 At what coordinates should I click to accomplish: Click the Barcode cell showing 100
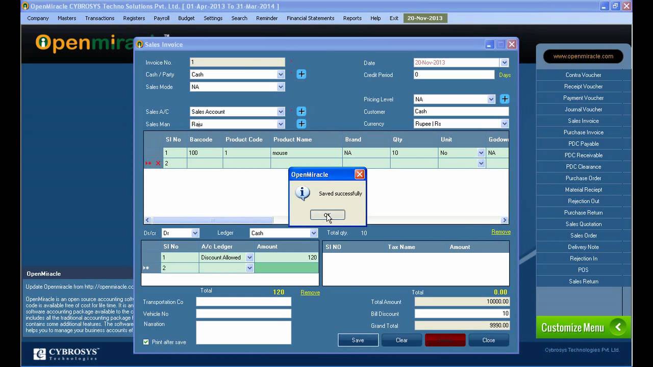[205, 153]
